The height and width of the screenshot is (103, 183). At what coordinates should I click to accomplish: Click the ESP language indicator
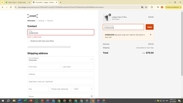[x=167, y=101]
